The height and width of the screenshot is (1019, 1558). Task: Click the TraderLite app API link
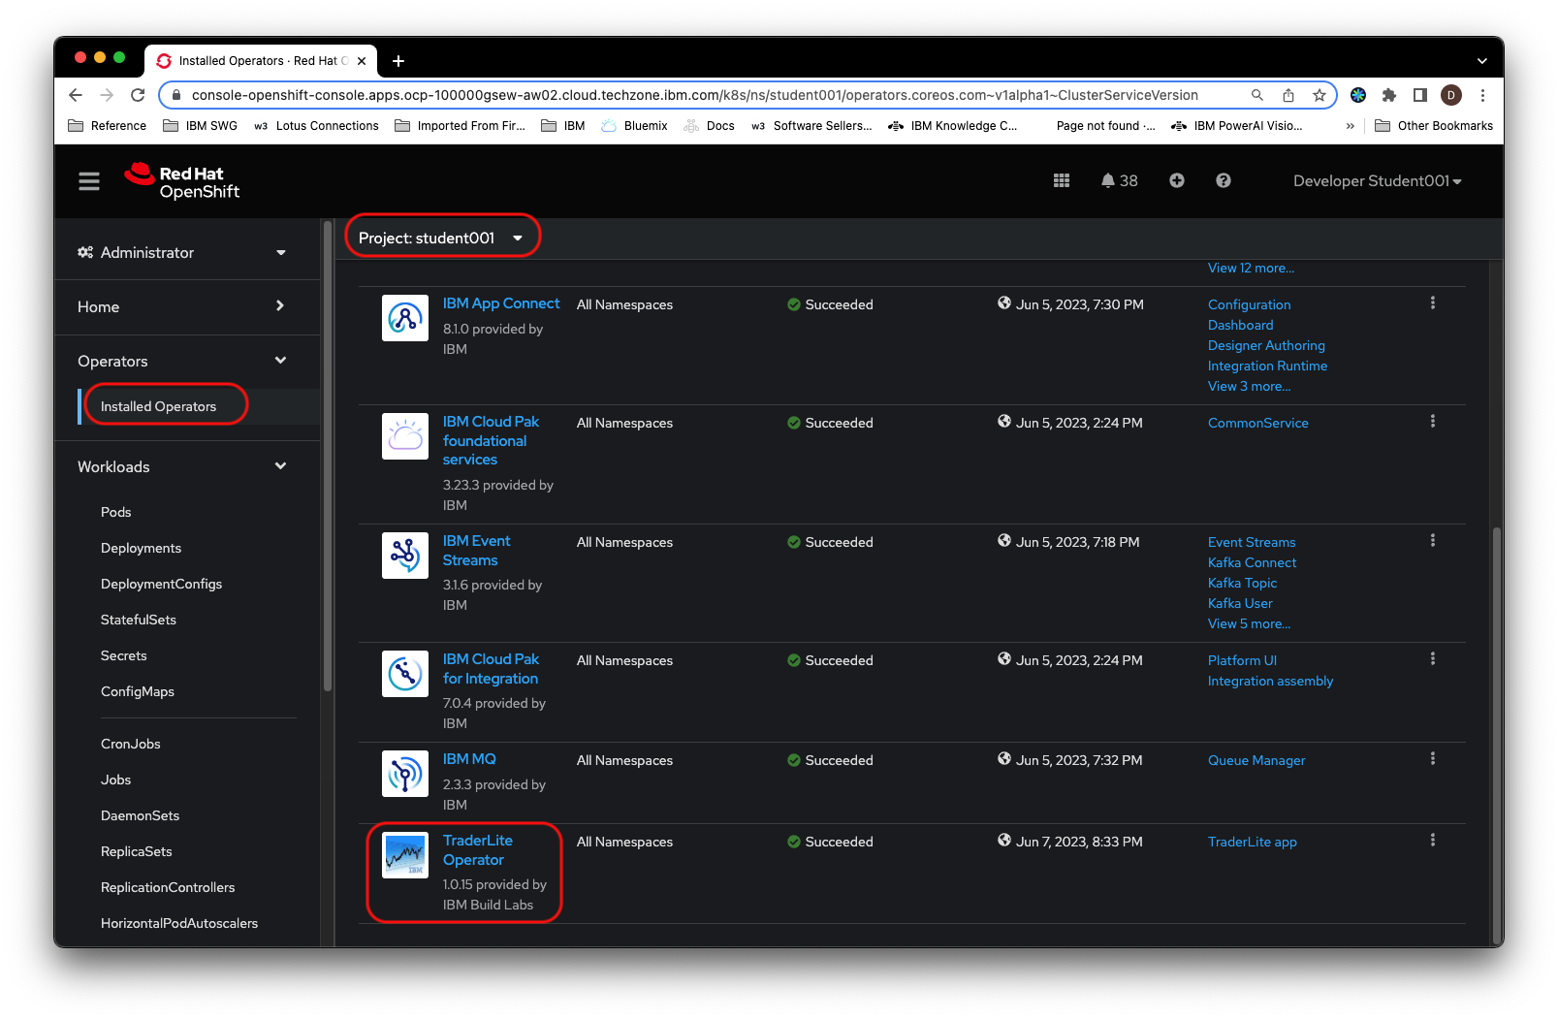1253,842
